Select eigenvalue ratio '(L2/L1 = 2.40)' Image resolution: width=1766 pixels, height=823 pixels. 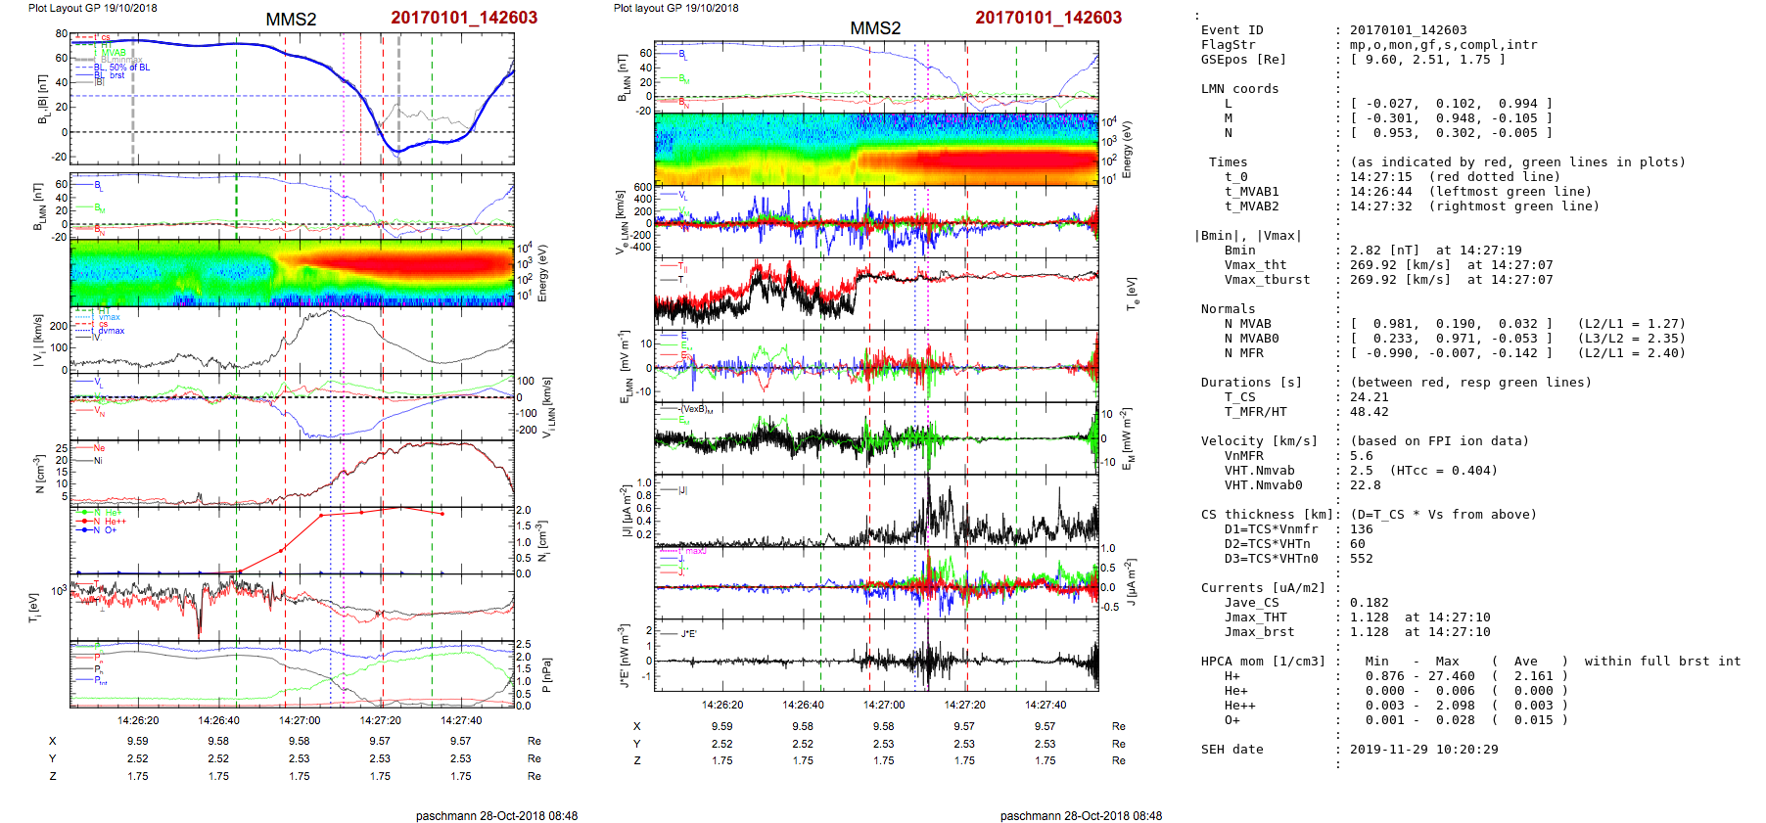click(x=1631, y=353)
